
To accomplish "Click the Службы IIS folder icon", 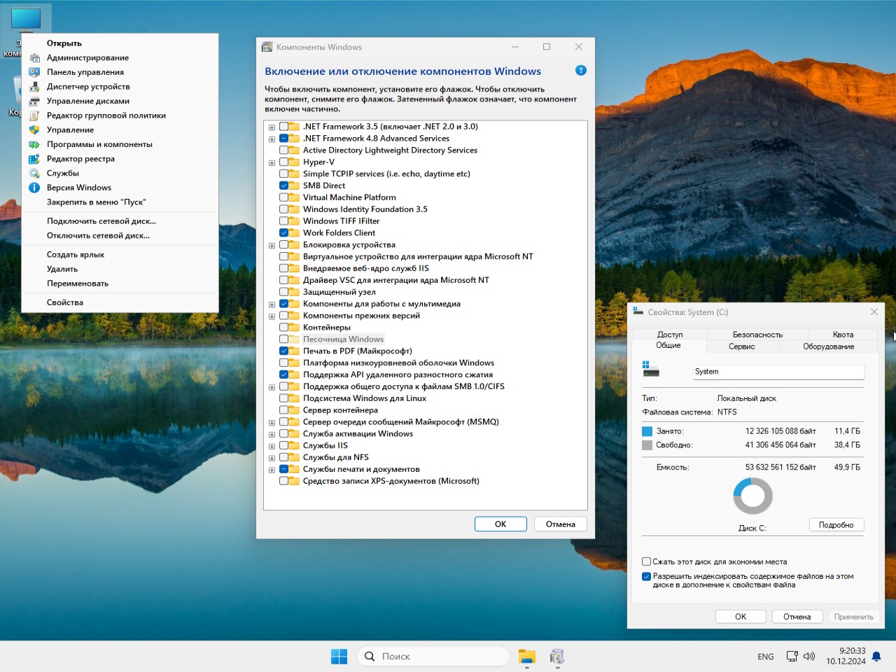I will click(x=295, y=445).
